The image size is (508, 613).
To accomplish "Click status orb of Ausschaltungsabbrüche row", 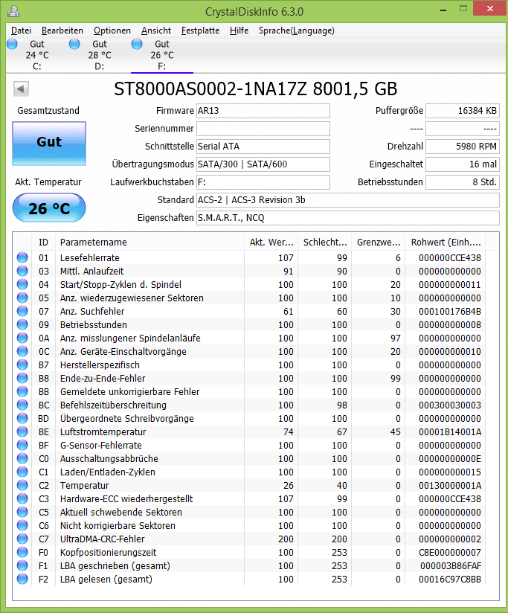I will click(22, 458).
